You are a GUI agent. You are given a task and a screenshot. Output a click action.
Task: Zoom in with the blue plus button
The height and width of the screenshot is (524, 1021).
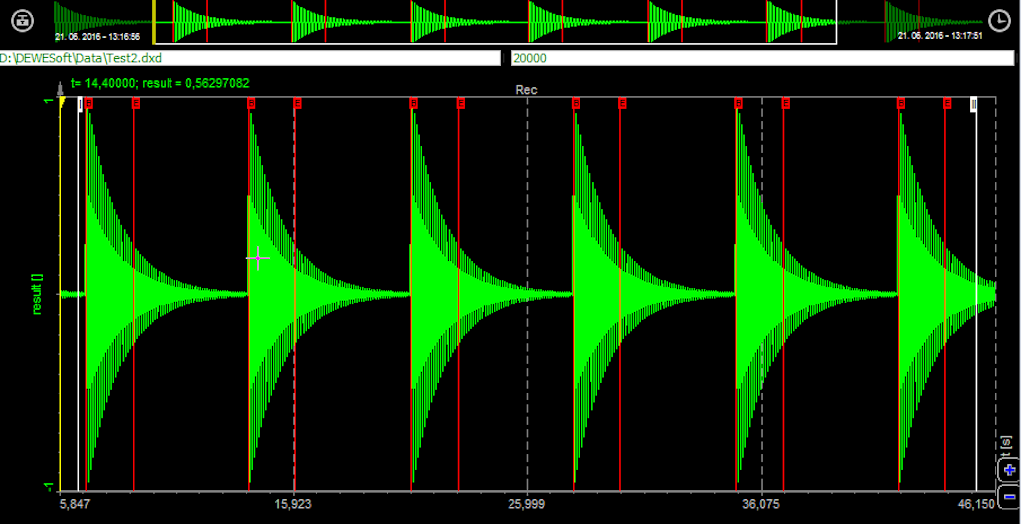(x=1009, y=469)
